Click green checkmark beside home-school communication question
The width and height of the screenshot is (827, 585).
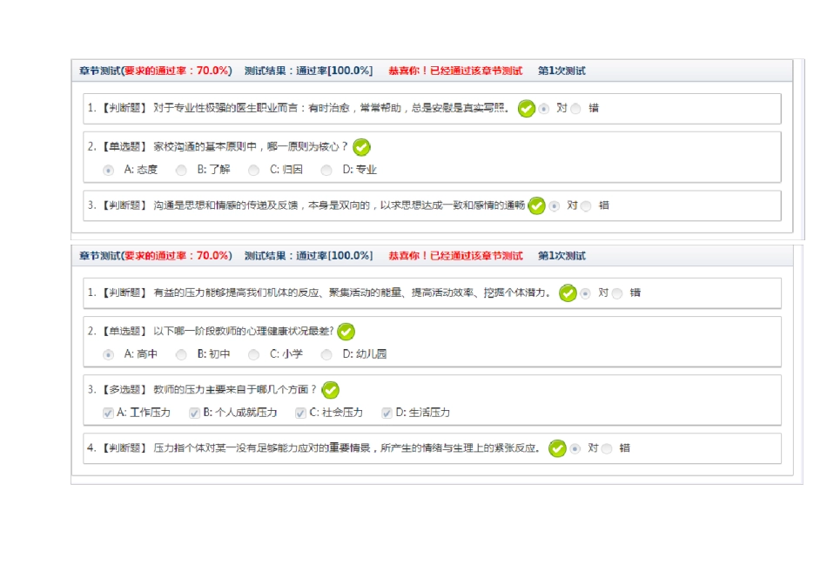click(x=361, y=147)
